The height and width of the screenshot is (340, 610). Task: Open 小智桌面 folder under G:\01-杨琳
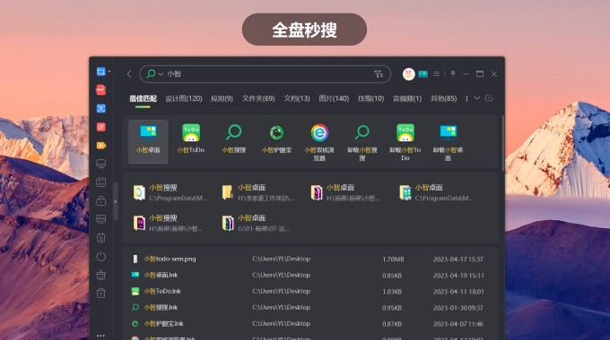pos(256,223)
